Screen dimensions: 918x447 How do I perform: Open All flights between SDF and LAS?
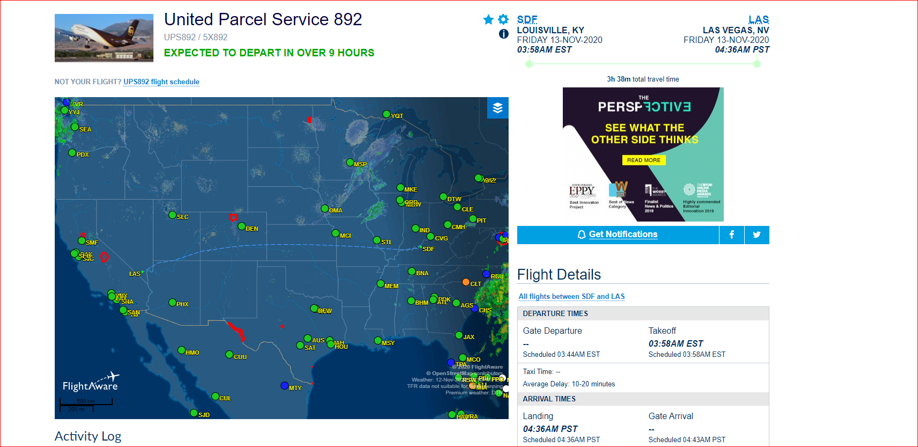pos(571,297)
